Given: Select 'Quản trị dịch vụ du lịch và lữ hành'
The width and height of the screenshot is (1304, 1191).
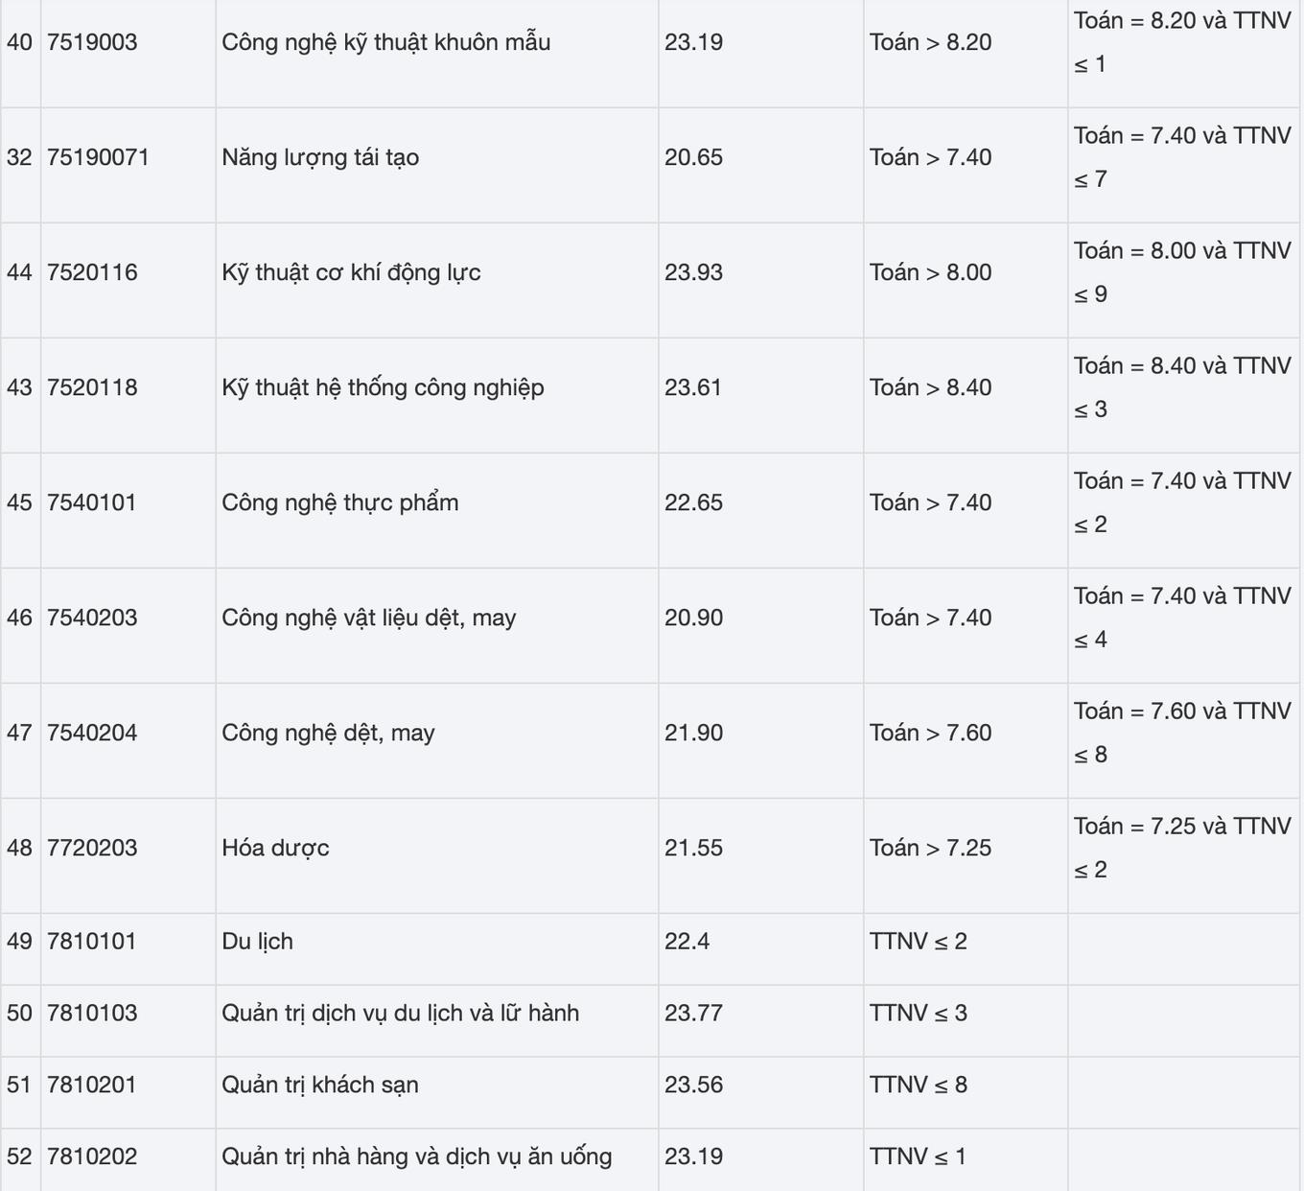Looking at the screenshot, I should point(400,1013).
